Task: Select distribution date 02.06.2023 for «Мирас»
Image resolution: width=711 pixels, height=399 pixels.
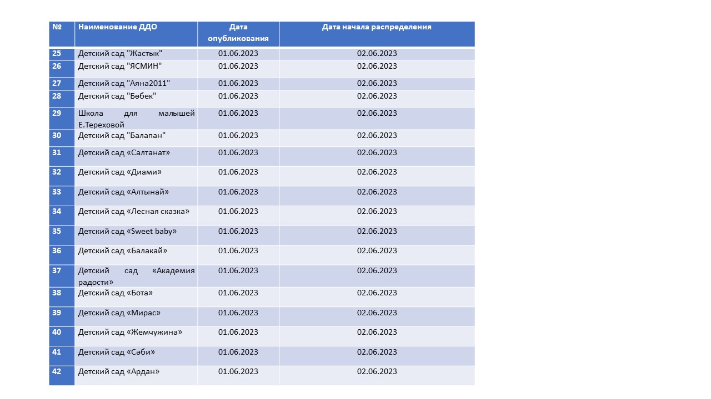Action: [377, 313]
